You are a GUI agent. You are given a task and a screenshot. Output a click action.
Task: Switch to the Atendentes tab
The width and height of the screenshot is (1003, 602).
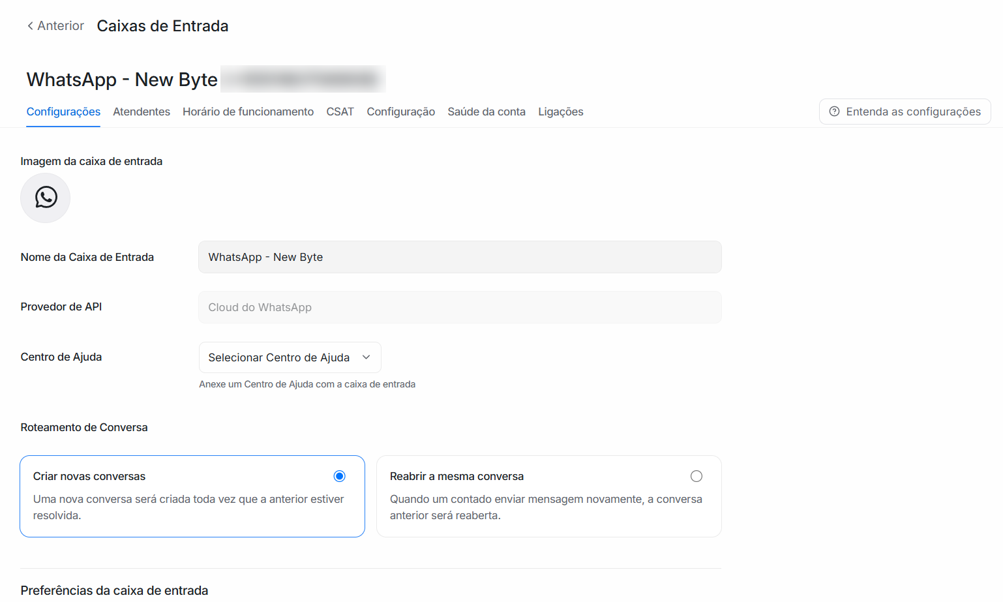[142, 112]
